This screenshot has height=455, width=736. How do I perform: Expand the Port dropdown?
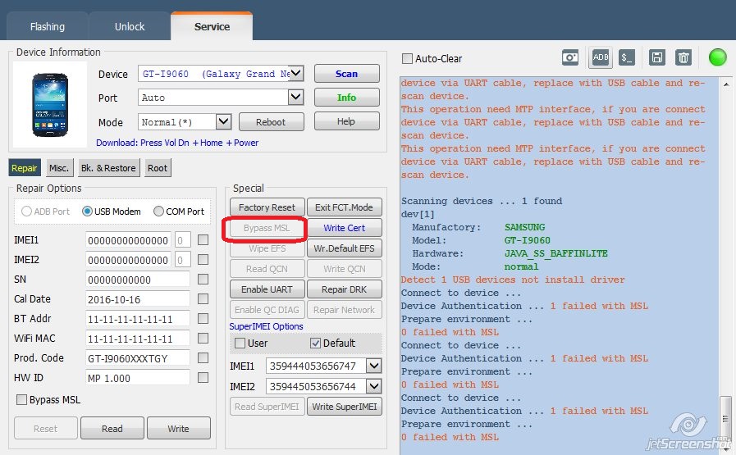click(295, 97)
